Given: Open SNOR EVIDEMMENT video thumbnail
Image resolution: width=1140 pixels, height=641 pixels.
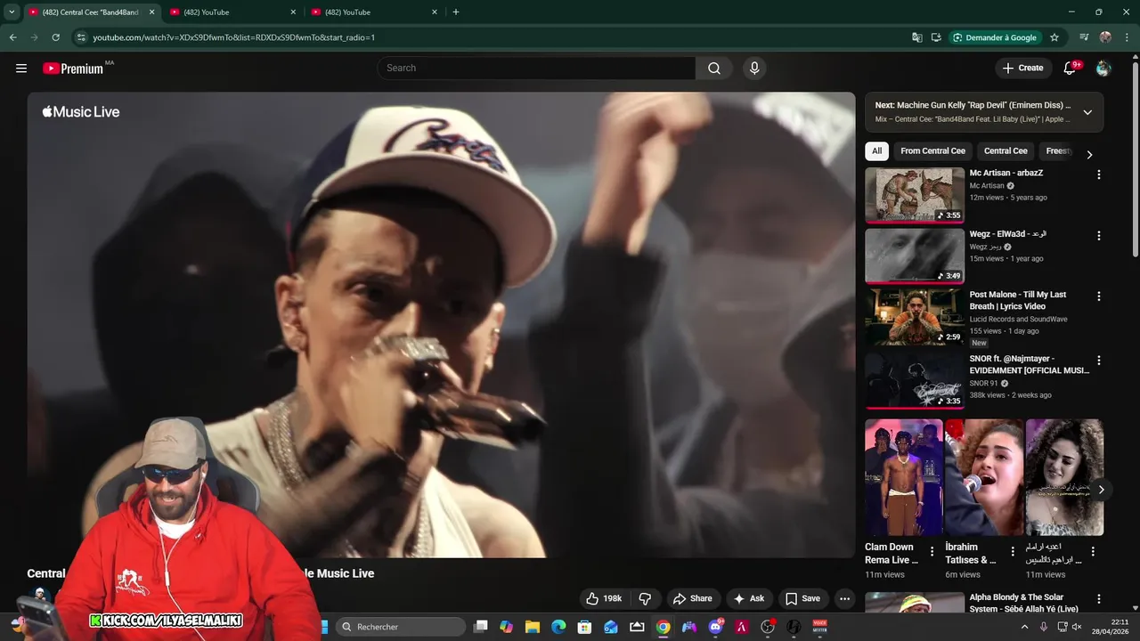Looking at the screenshot, I should coord(915,380).
